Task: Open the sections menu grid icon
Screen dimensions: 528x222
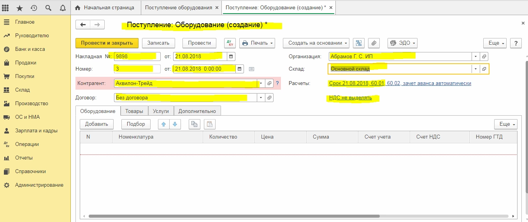Action: pyautogui.click(x=6, y=8)
